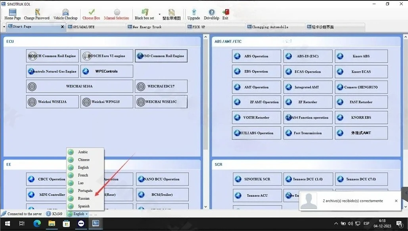Switch to the New Energy Truck tab
Screen dimensions: 408x231
tap(155, 27)
